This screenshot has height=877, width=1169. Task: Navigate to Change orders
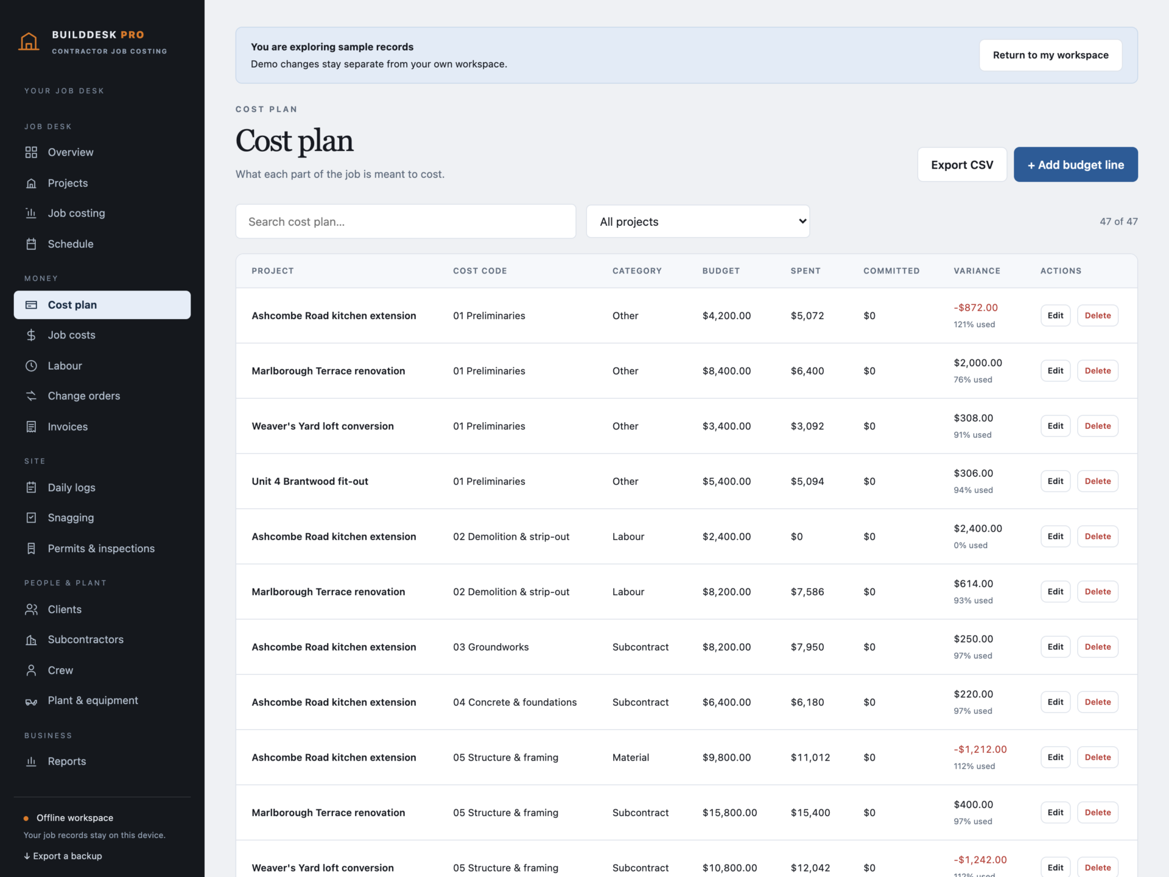(x=102, y=396)
